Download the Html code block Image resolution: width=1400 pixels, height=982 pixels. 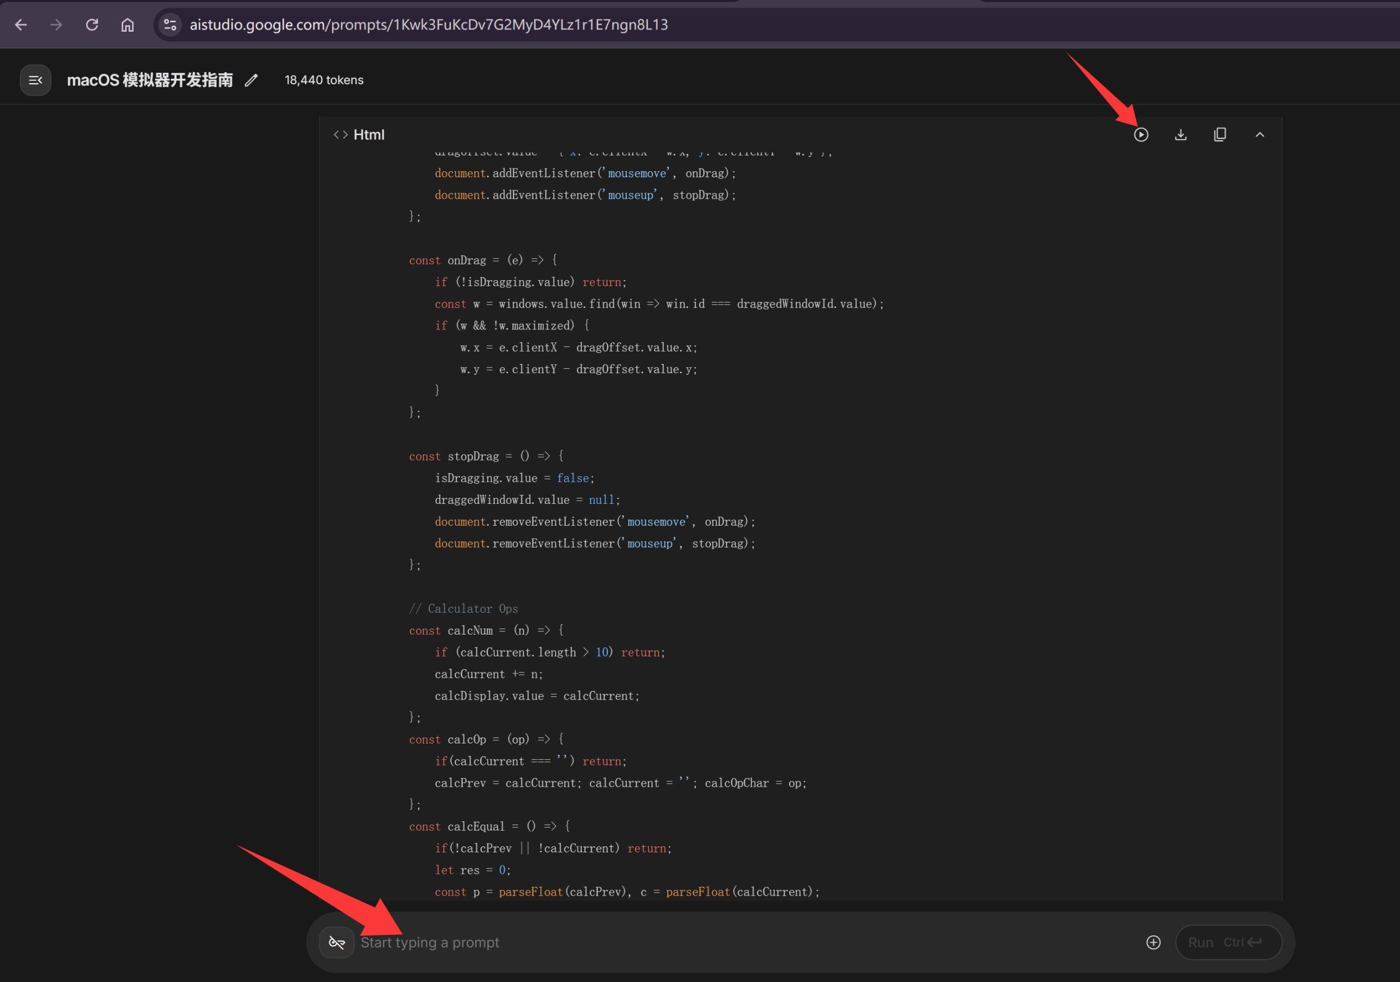click(1181, 135)
